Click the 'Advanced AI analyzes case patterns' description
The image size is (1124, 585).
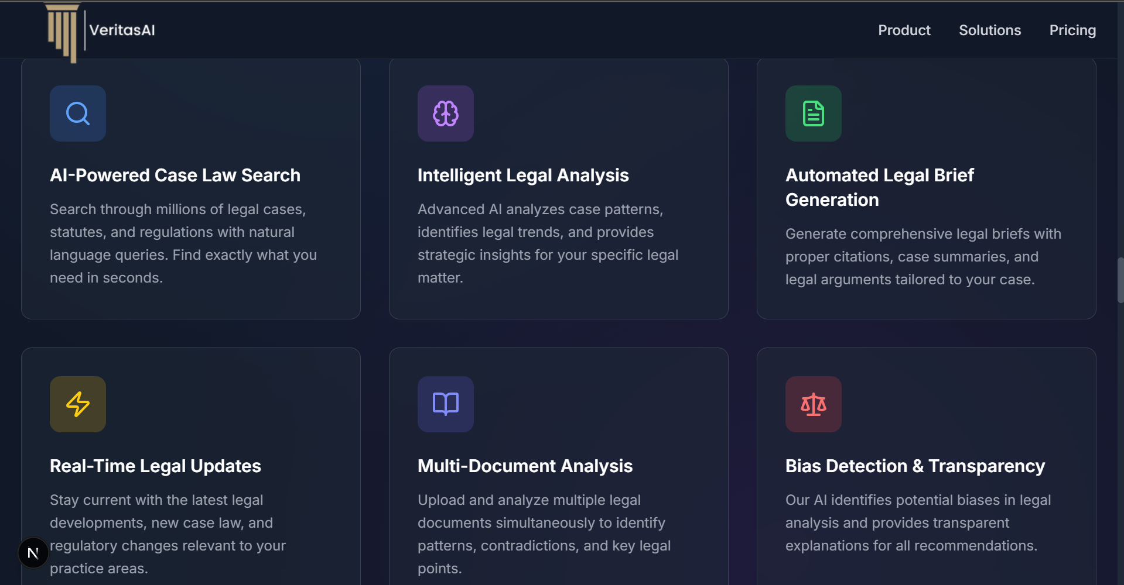[x=548, y=243]
